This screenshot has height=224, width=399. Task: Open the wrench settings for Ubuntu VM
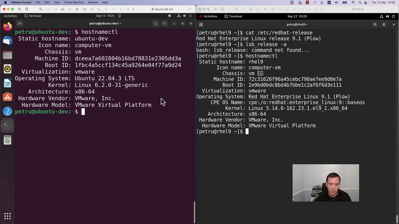tap(41, 9)
